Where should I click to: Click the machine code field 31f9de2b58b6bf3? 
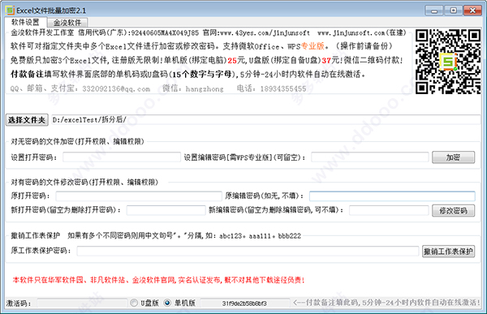(x=245, y=303)
